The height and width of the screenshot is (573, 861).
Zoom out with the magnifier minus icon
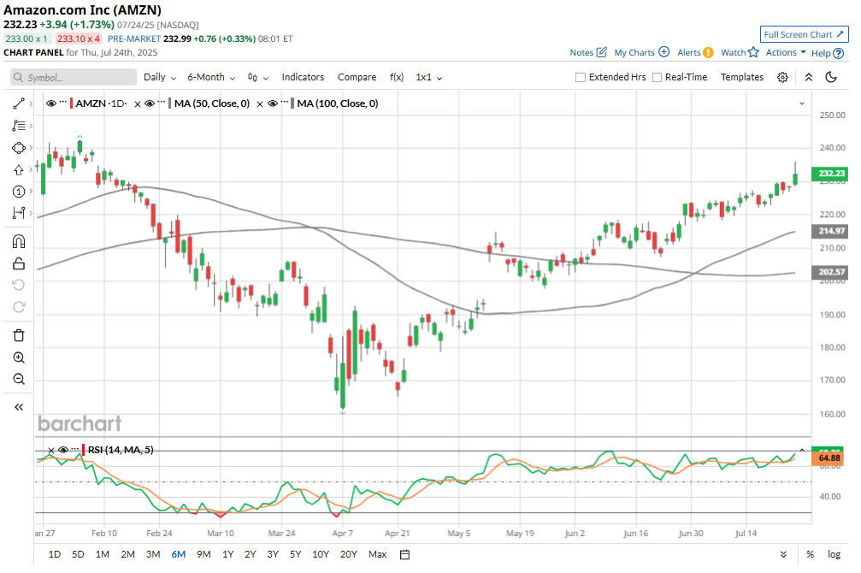pyautogui.click(x=19, y=379)
